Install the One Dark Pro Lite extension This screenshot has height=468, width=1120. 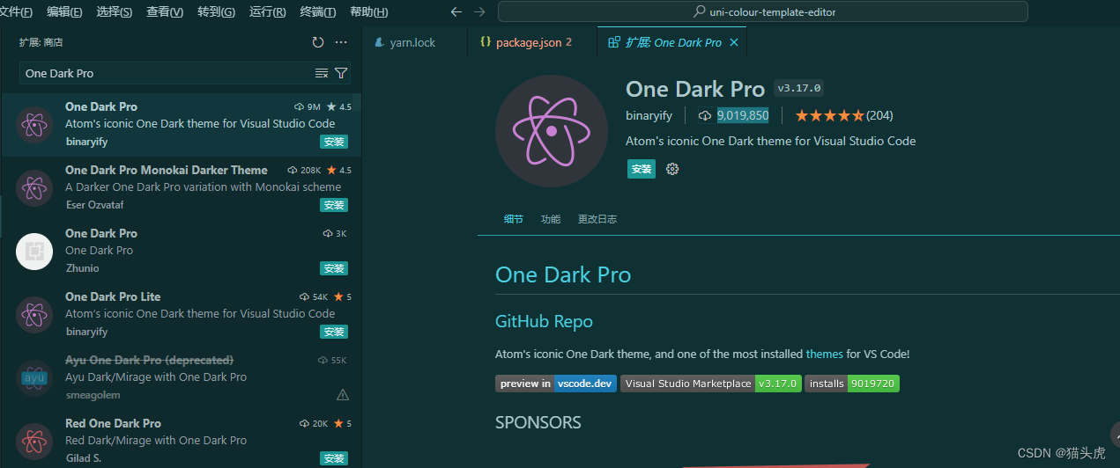click(x=333, y=332)
